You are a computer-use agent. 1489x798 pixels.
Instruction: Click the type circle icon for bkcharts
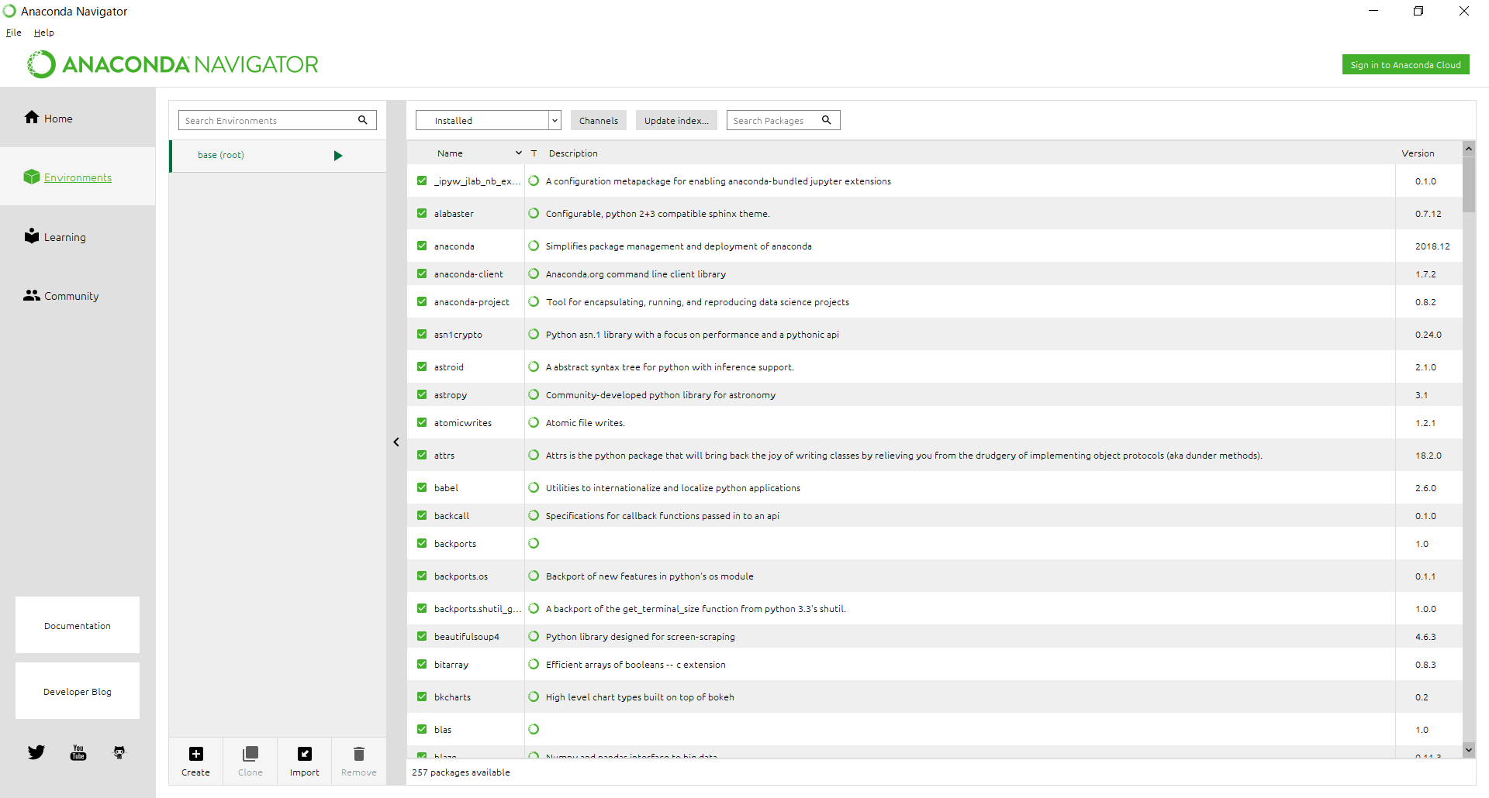[534, 697]
